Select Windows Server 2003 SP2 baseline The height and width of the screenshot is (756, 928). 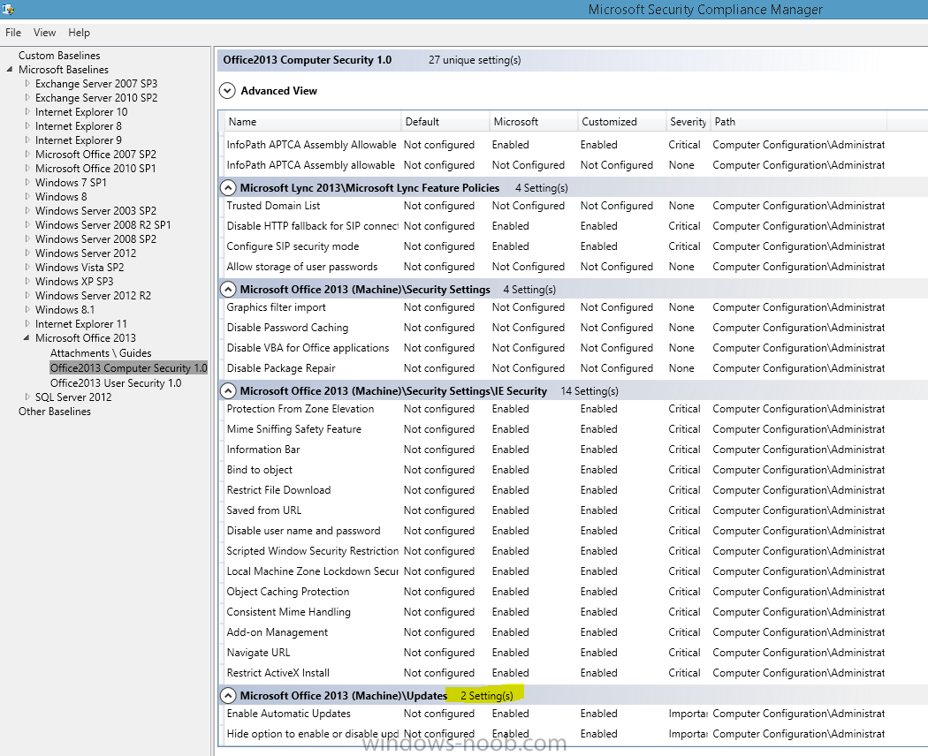(95, 211)
